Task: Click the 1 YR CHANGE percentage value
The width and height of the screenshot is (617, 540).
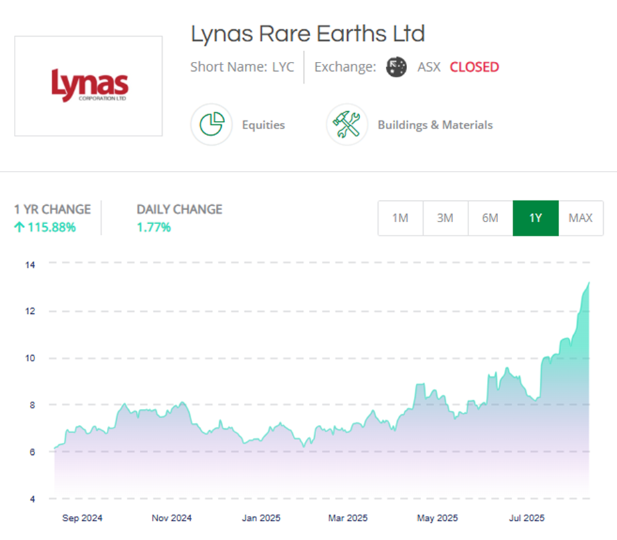Action: pos(50,227)
